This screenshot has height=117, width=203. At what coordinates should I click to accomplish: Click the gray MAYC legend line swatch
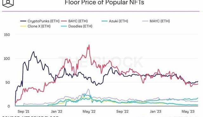145,21
